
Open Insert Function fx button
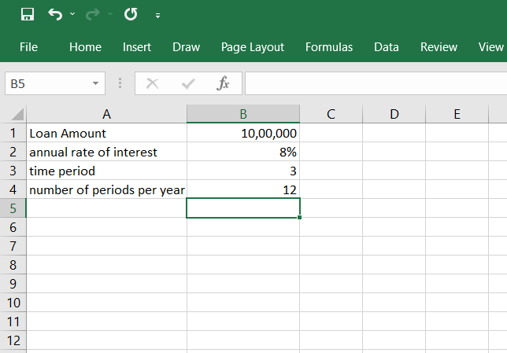(223, 83)
